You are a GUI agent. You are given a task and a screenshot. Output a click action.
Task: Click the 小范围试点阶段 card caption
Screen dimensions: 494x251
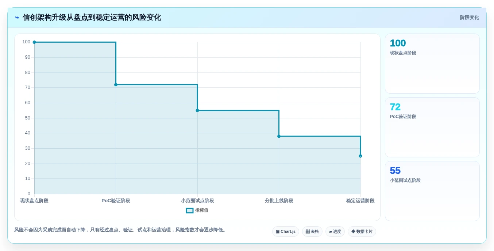point(405,181)
